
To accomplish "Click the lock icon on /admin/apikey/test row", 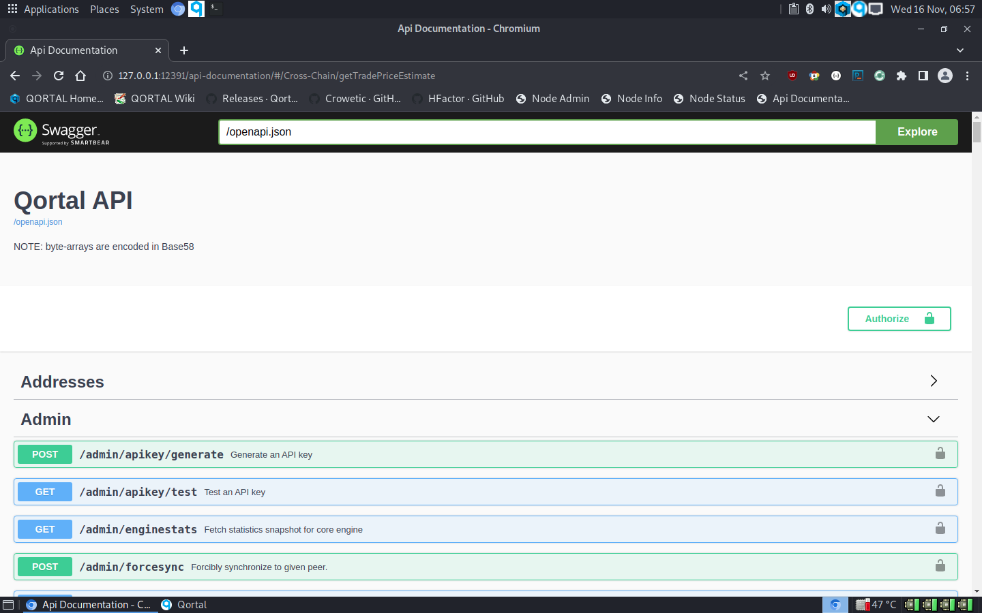I will (940, 491).
